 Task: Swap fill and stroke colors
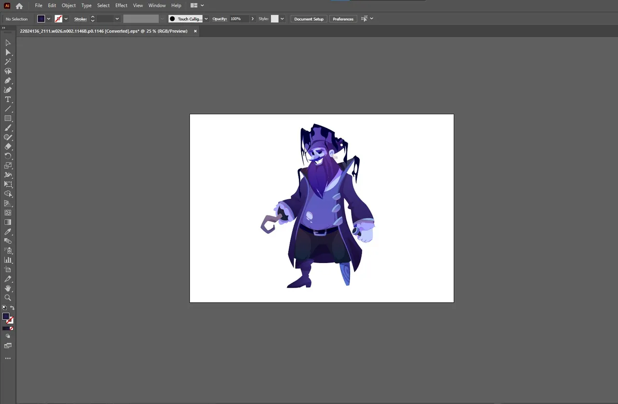pos(12,307)
